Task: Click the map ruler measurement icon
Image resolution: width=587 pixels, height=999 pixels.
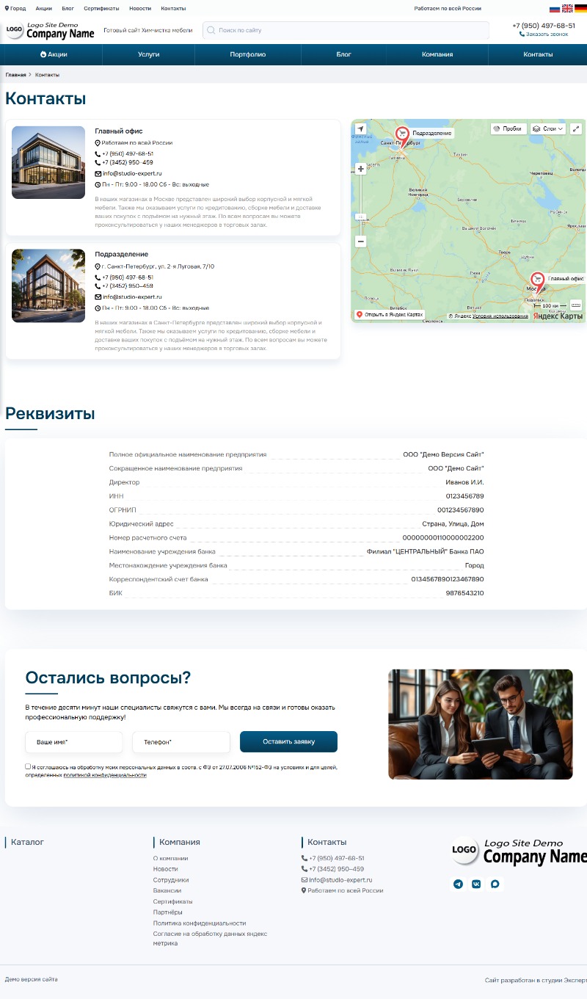Action: tap(576, 305)
